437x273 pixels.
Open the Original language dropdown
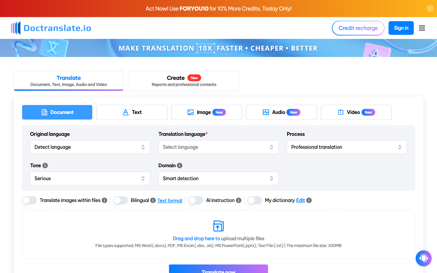point(90,147)
